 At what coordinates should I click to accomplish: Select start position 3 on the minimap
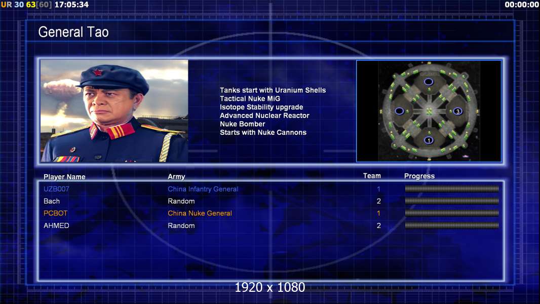457,111
